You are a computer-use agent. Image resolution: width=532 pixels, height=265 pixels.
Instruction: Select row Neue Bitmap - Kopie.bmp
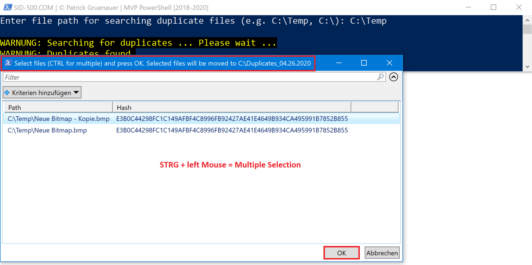201,119
